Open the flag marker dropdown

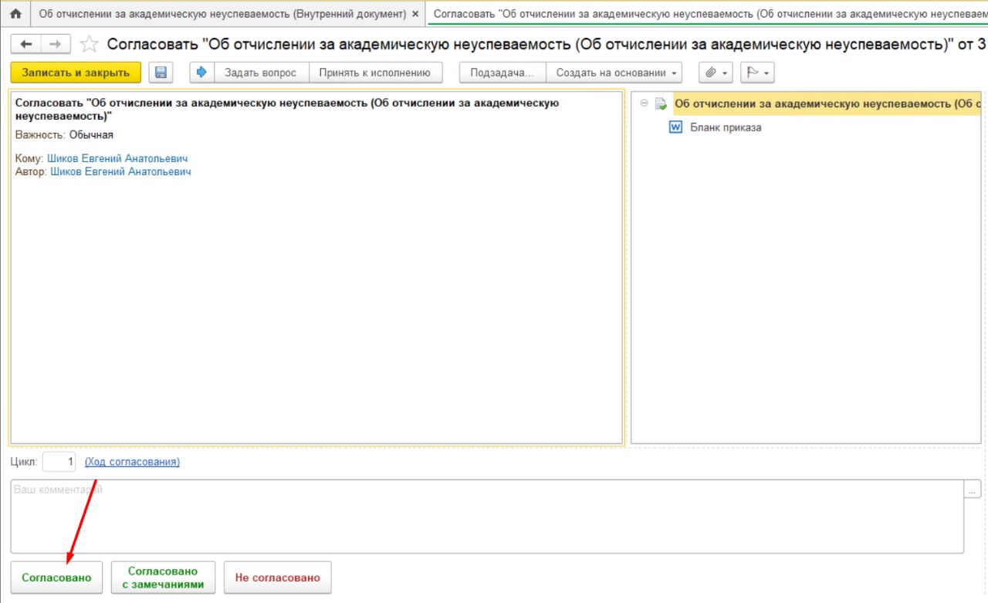click(x=756, y=73)
